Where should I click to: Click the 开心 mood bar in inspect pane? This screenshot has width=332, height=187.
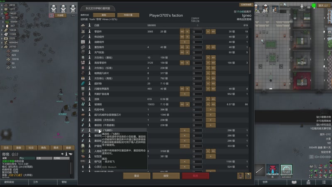[x=27, y=158]
